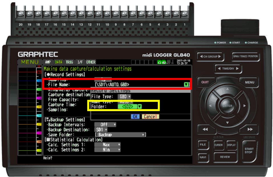Select the green <SD2> folder value

coord(128,107)
